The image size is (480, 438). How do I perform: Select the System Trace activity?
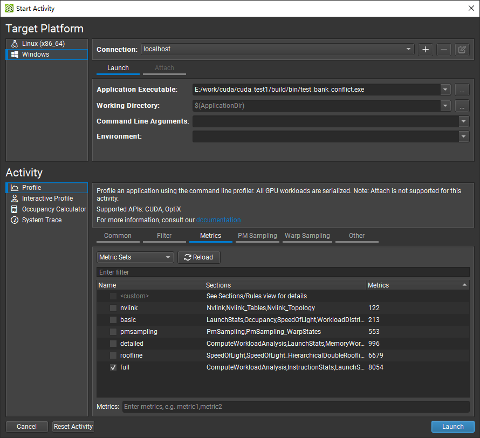coord(42,220)
